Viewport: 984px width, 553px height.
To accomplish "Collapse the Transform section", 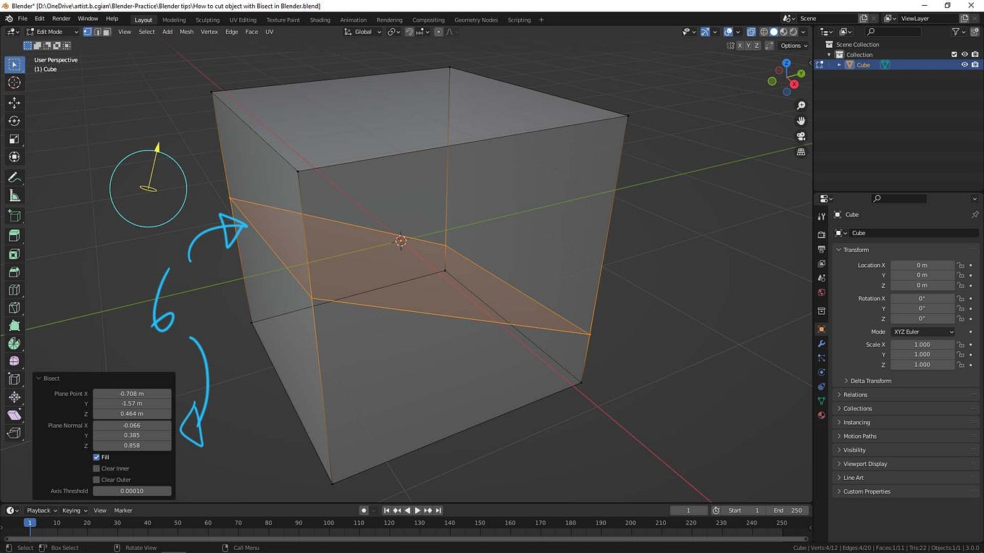I will (x=856, y=249).
